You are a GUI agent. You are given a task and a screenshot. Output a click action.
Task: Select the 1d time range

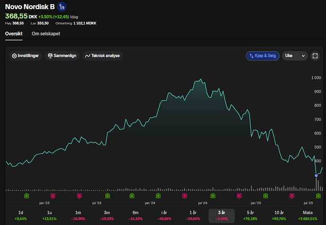[x=21, y=216]
